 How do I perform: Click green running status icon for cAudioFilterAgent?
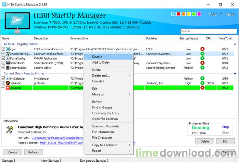(x=202, y=54)
